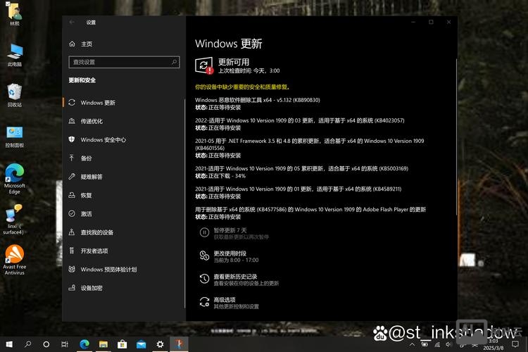
Task: Click the volume speaker tray icon
Action: point(448,344)
